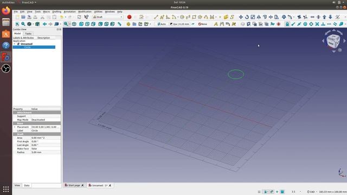Click the Save document icon
Screen dimensions: 347x195
pyautogui.click(x=29, y=17)
